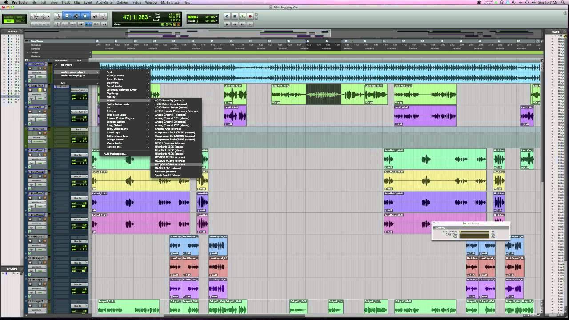Choose FilterBank E606 (stereo) plug-in
This screenshot has height=320, width=569.
point(177,147)
